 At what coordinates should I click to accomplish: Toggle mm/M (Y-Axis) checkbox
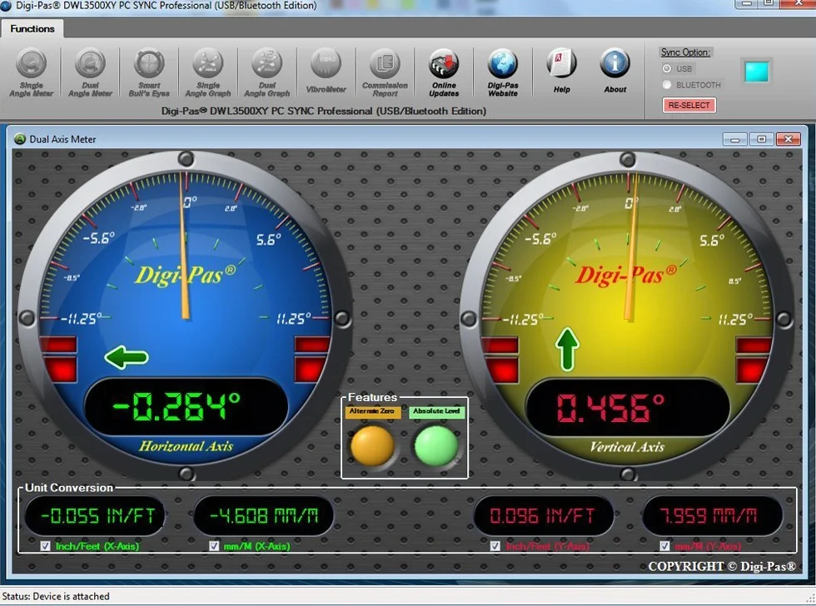click(664, 546)
